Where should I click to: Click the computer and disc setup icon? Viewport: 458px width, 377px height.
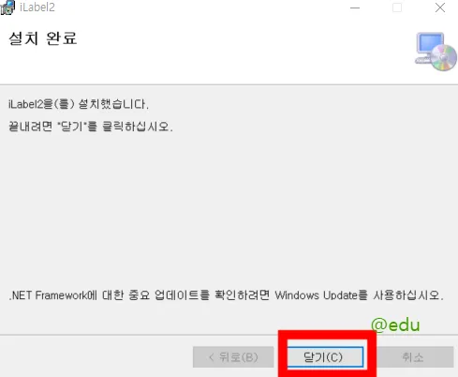436,52
